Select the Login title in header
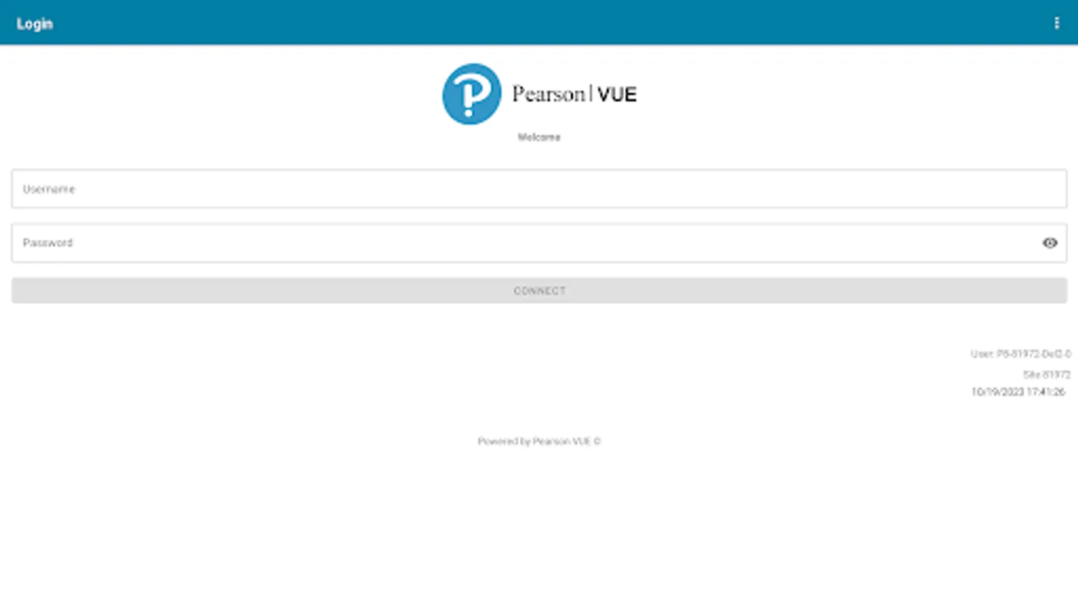The width and height of the screenshot is (1078, 606). click(x=34, y=24)
